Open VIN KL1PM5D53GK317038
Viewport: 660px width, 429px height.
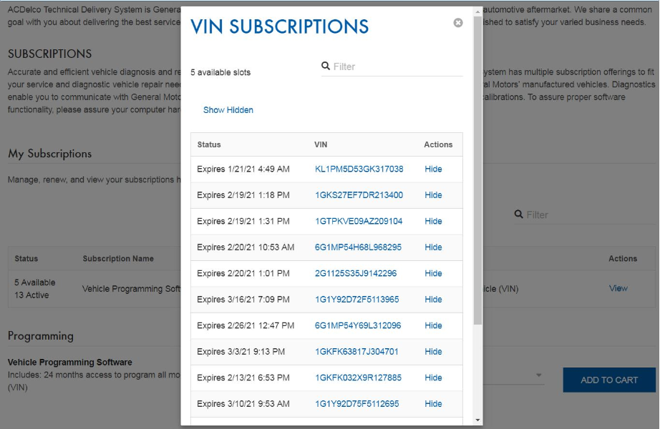pos(359,169)
